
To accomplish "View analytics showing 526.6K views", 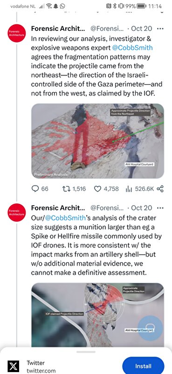I will tap(139, 189).
